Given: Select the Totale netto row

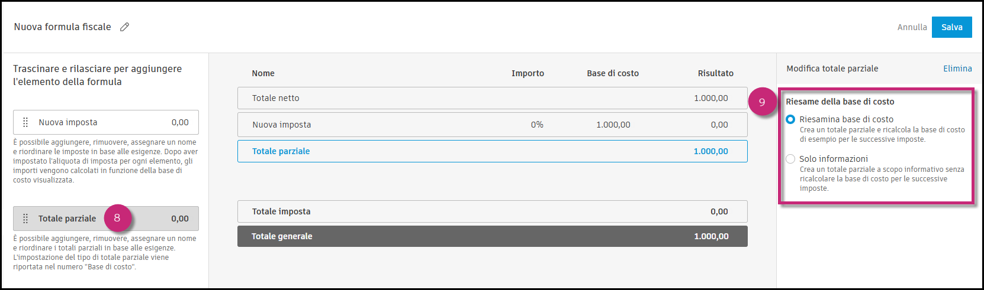Looking at the screenshot, I should tap(491, 98).
